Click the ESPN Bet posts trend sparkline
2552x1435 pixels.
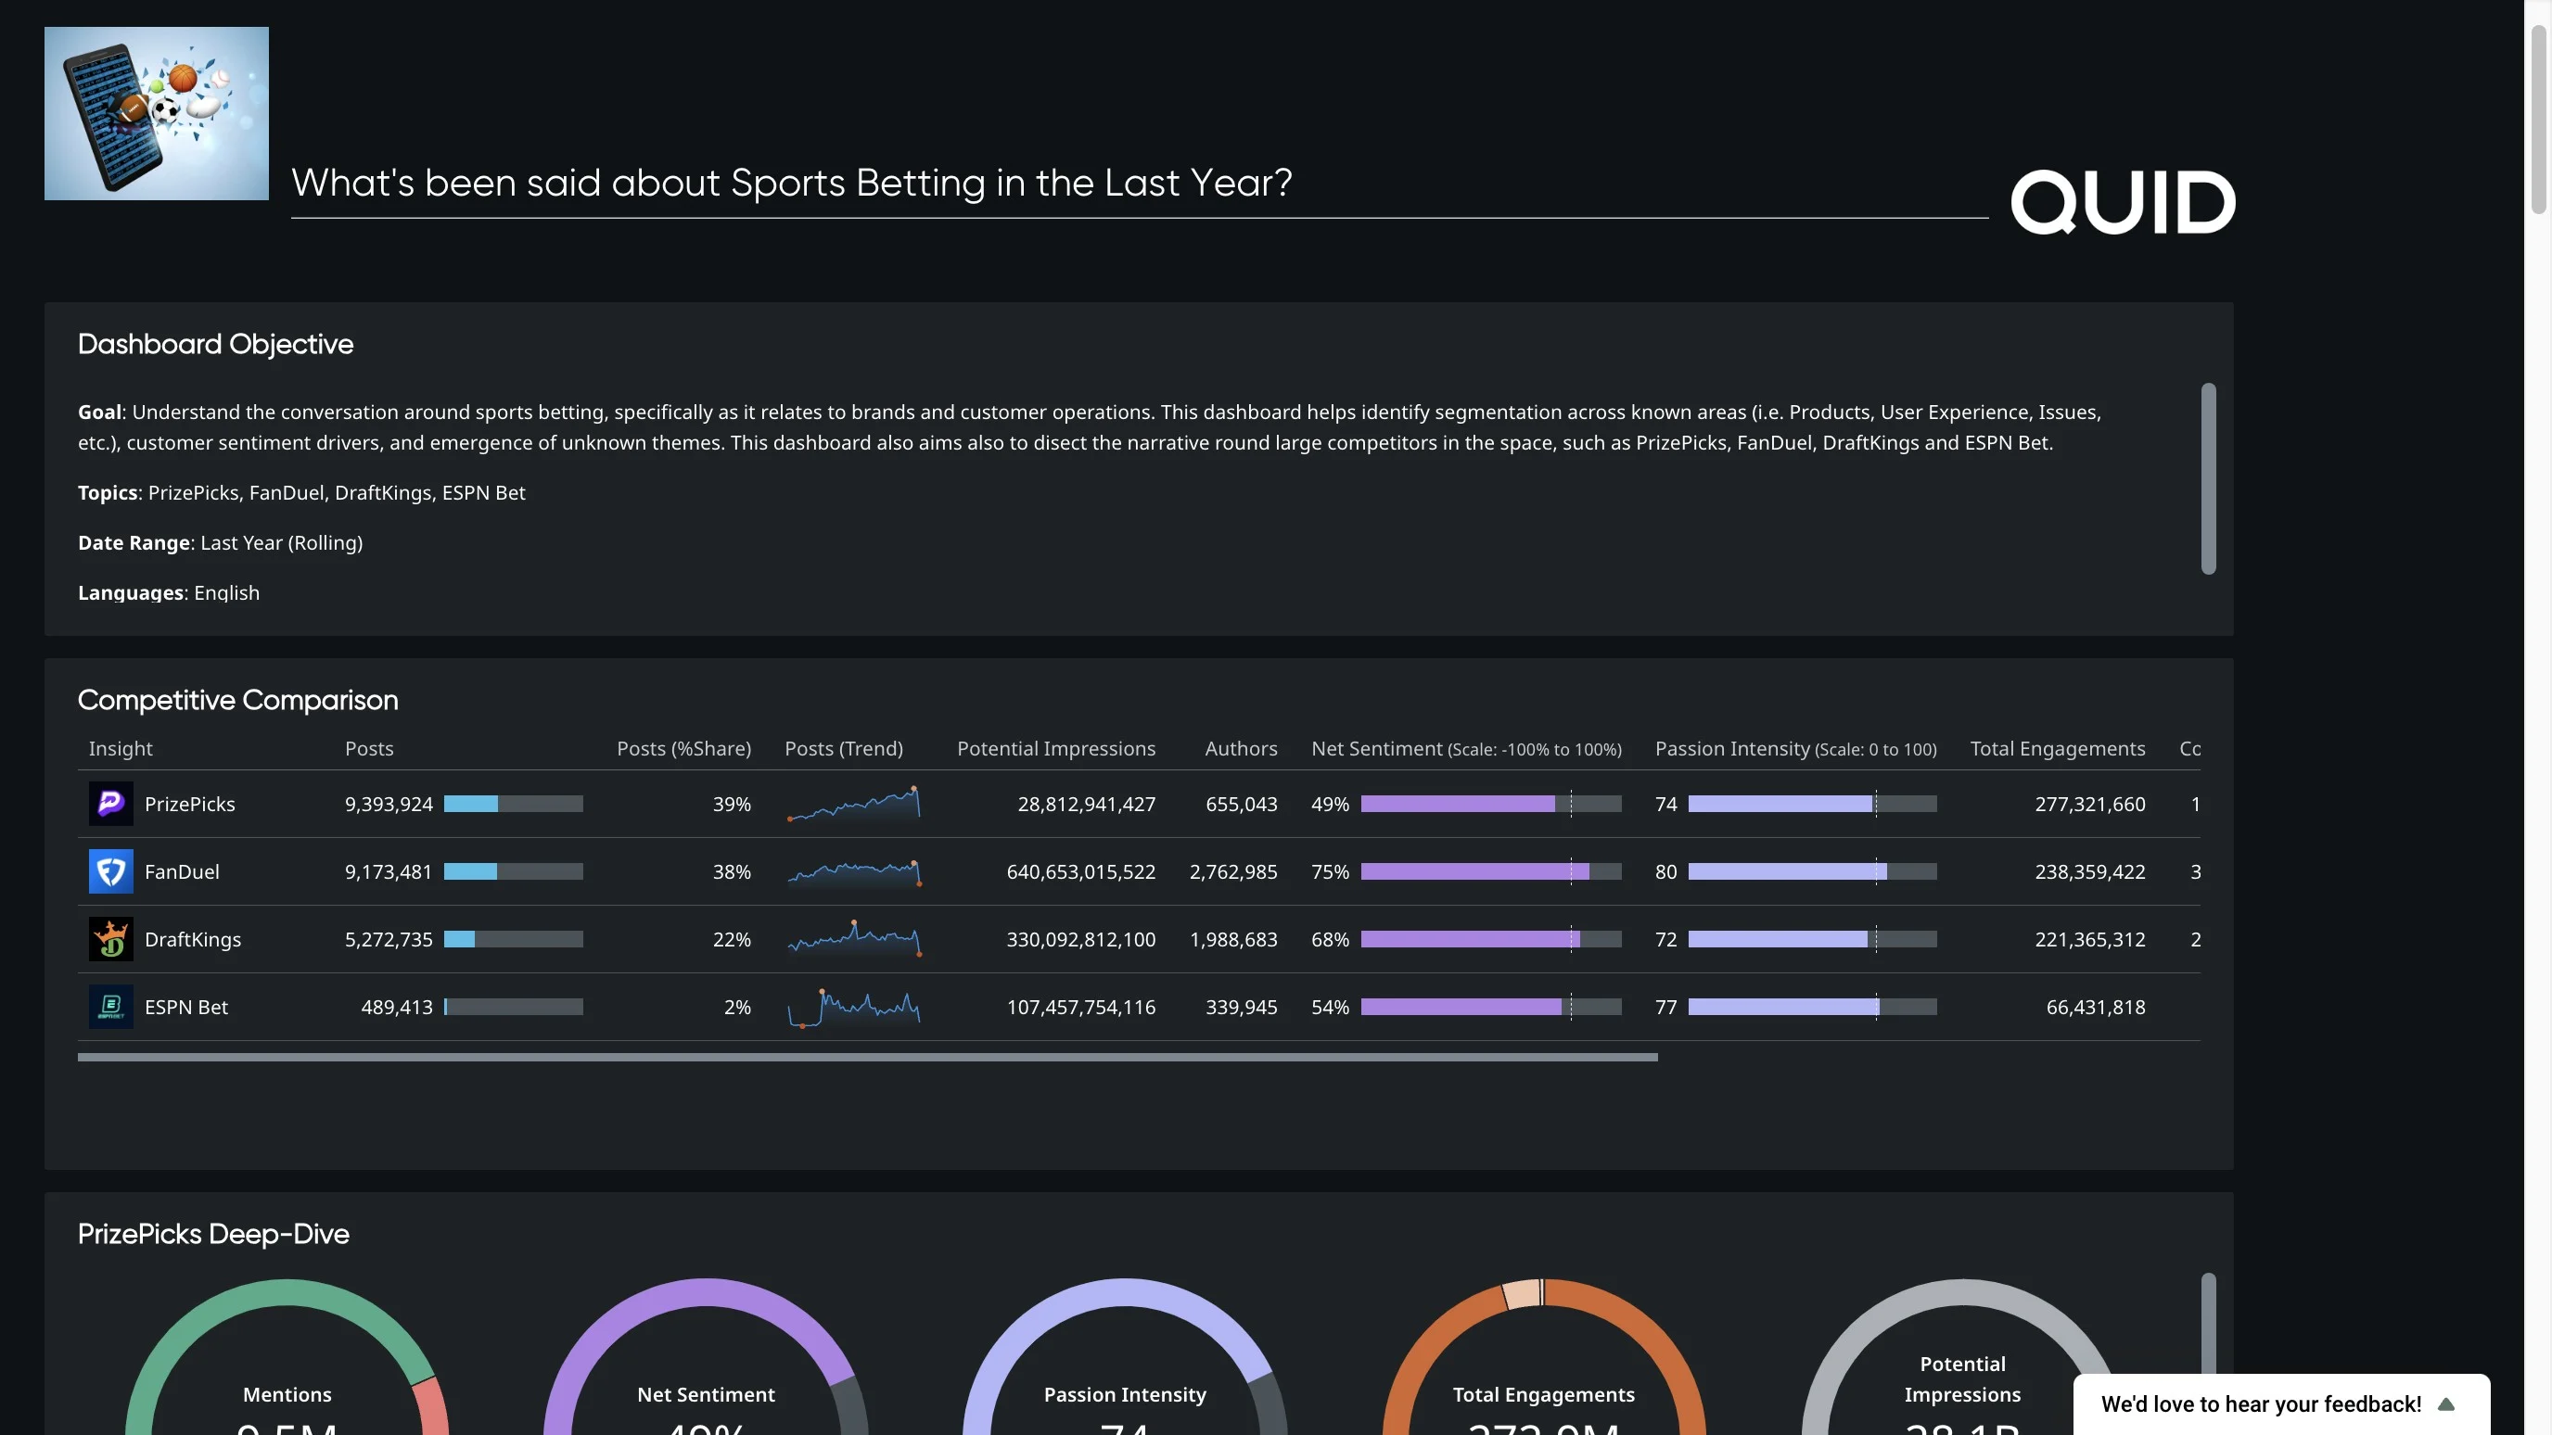coord(854,1007)
